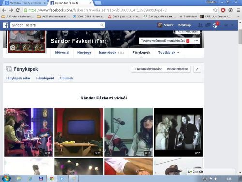Viewport: 242px width, 182px height.
Task: Open the video thumbnail with duration 5:26
Action: [78, 132]
